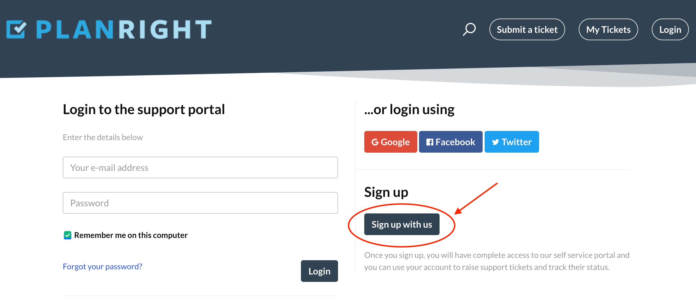Click the "Login to the support portal" heading
This screenshot has width=696, height=303.
144,110
